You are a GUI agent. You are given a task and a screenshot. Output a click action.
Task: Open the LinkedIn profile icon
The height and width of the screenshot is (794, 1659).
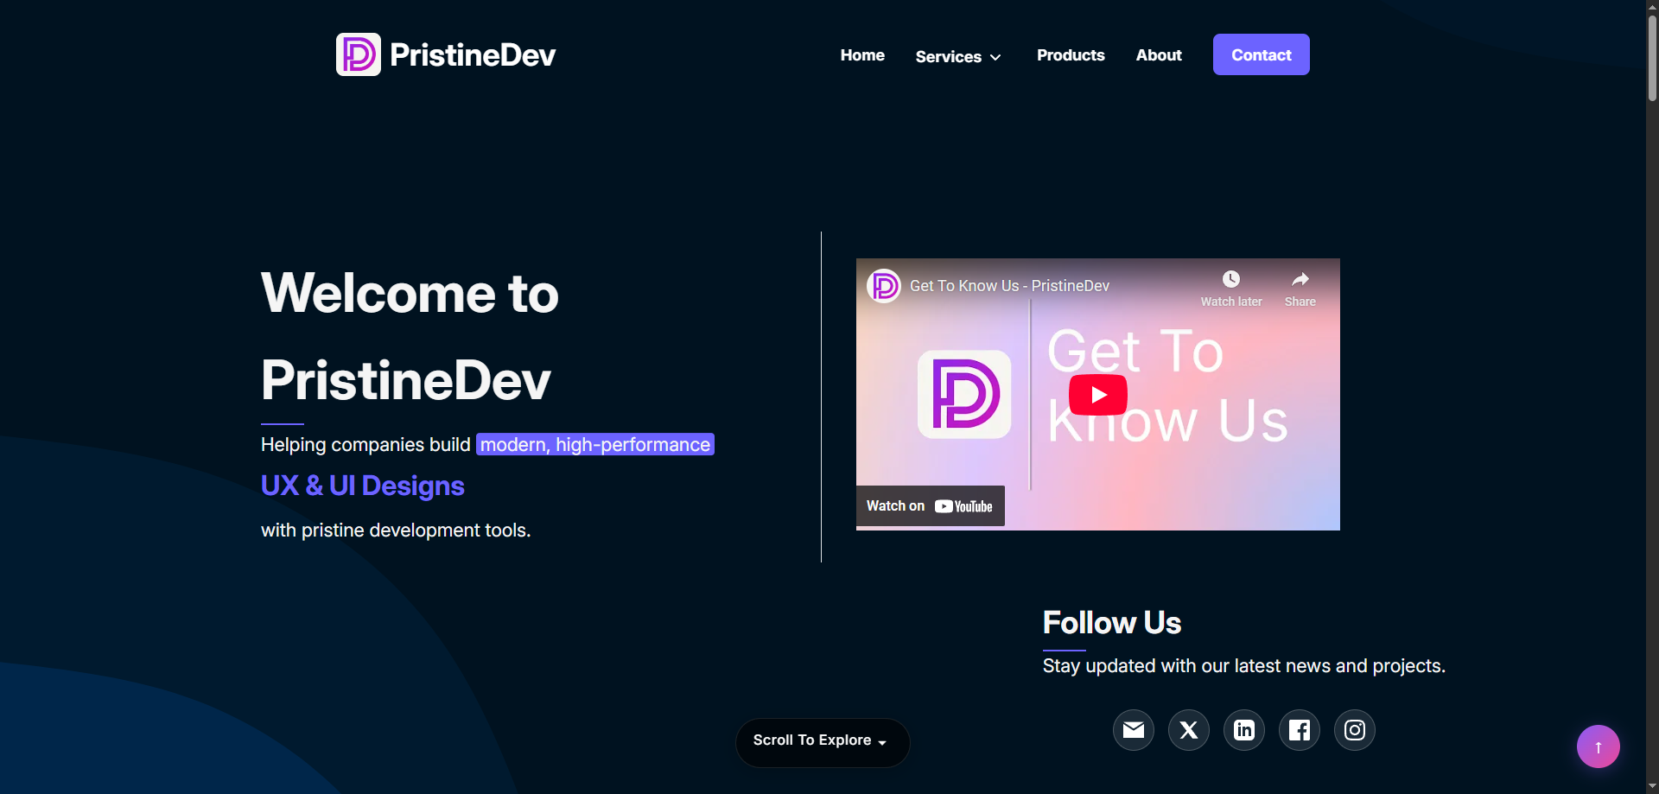coord(1244,730)
